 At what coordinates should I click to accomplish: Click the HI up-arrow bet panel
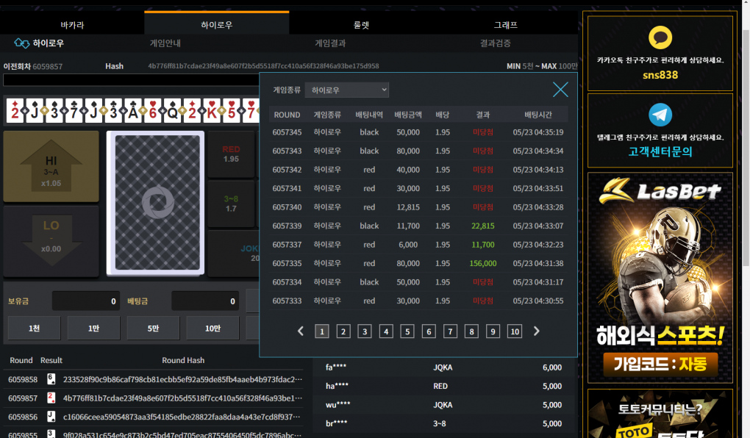pyautogui.click(x=51, y=166)
